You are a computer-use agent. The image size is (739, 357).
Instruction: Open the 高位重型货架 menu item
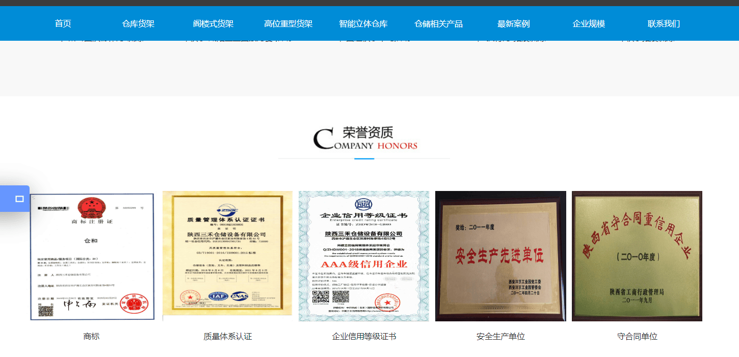click(287, 22)
